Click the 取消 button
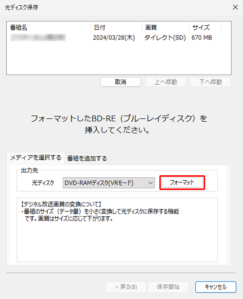This screenshot has width=243, height=299. (121, 82)
